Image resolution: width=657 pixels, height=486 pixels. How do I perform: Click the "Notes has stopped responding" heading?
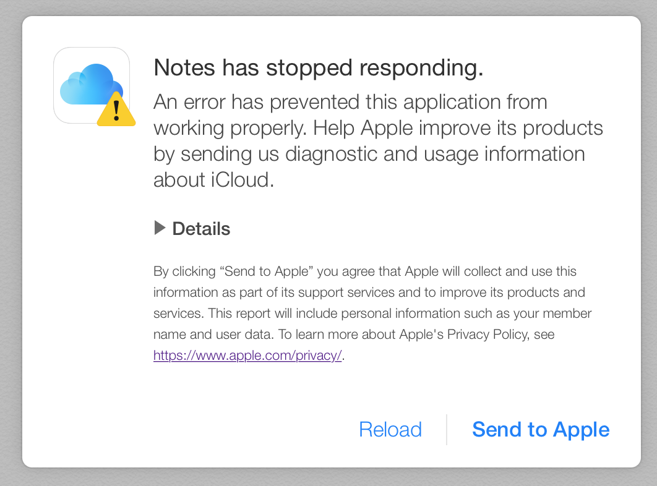click(319, 67)
